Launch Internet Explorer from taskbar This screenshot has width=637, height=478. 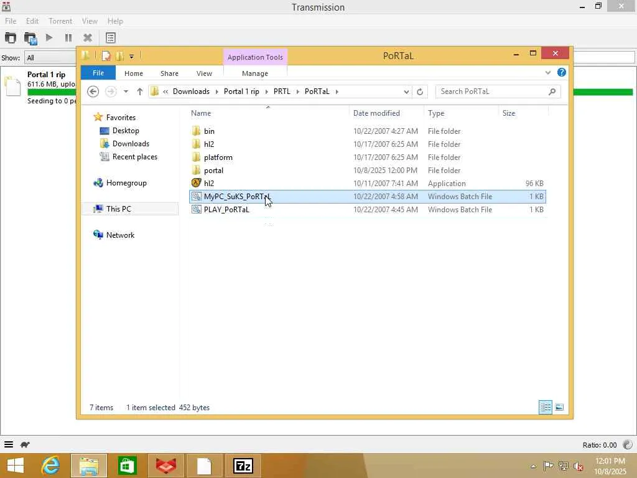click(50, 466)
